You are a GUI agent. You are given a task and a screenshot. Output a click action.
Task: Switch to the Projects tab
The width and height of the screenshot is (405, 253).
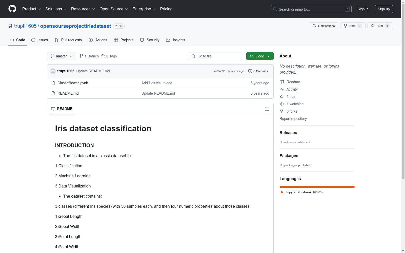[x=124, y=40]
